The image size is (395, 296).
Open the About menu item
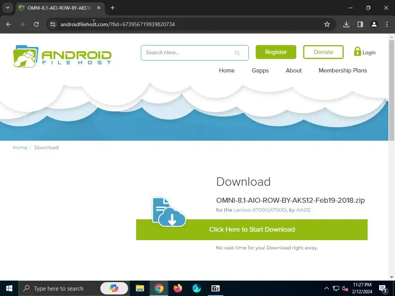(294, 71)
